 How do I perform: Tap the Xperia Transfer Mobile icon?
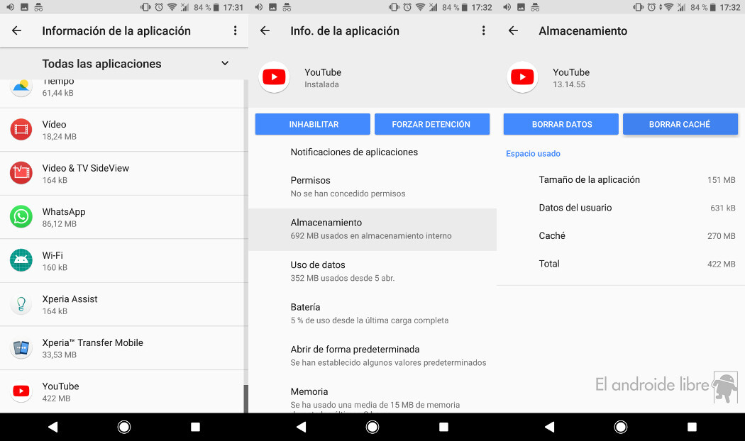(x=21, y=348)
